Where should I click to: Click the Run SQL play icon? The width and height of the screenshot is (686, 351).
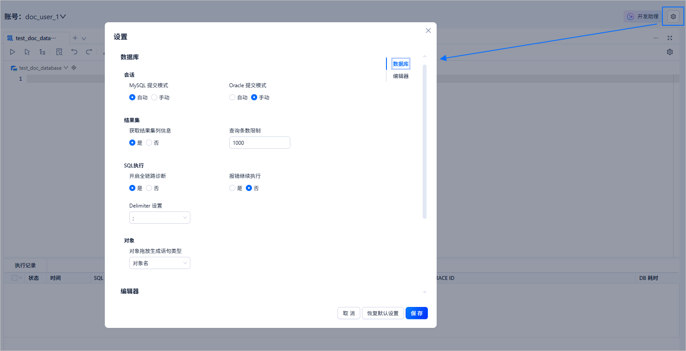click(12, 52)
